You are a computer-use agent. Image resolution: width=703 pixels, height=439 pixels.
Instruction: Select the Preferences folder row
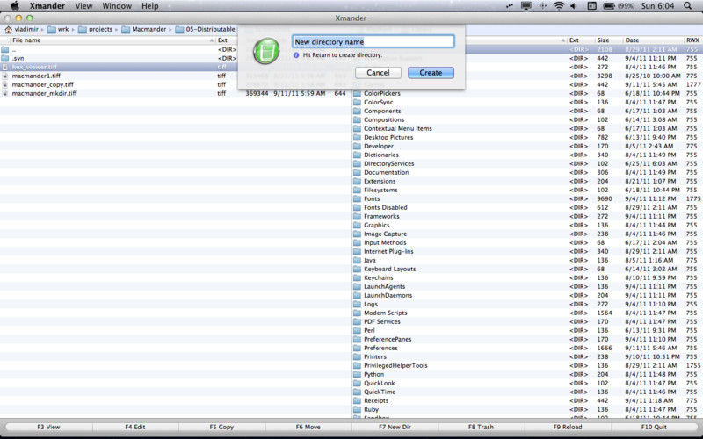coord(527,348)
